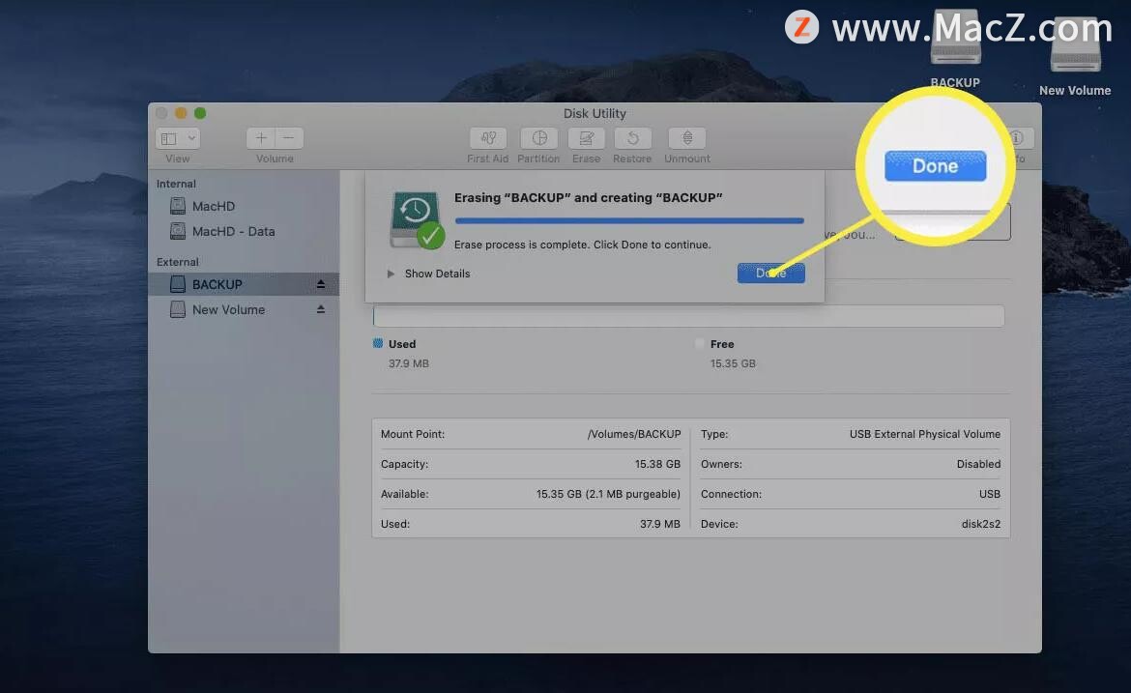Screen dimensions: 1131x693
Task: Click the Owners Disabled value
Action: click(x=978, y=464)
